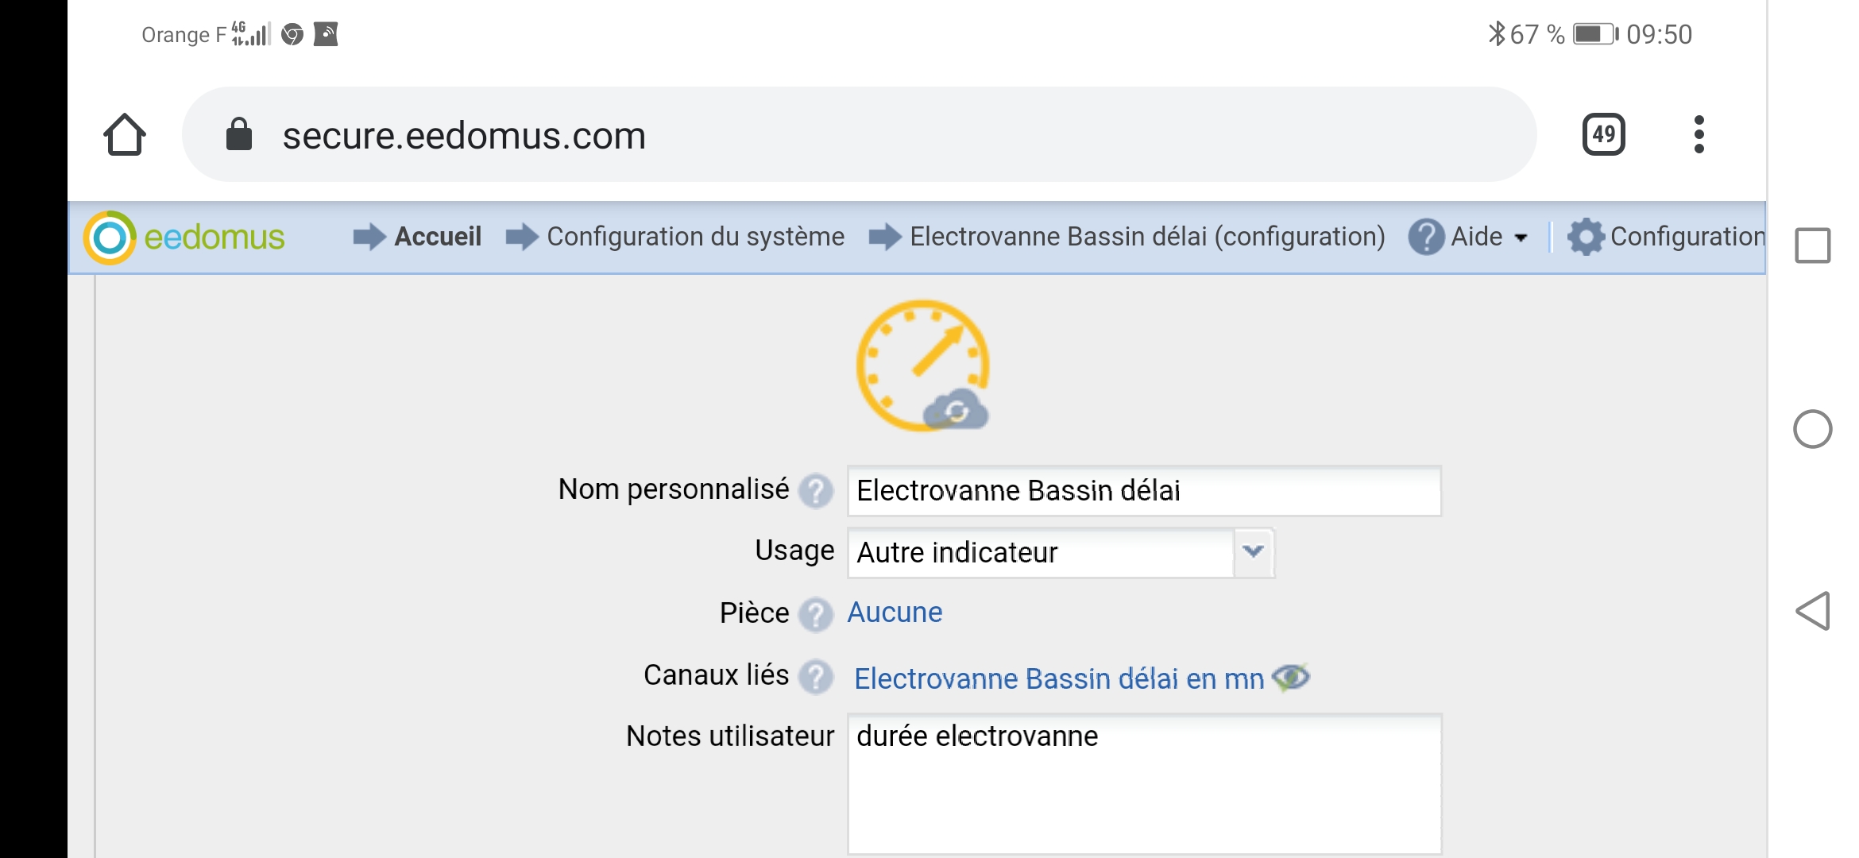The width and height of the screenshot is (1859, 858).
Task: Click the Notes utilisateur text area
Action: [1144, 784]
